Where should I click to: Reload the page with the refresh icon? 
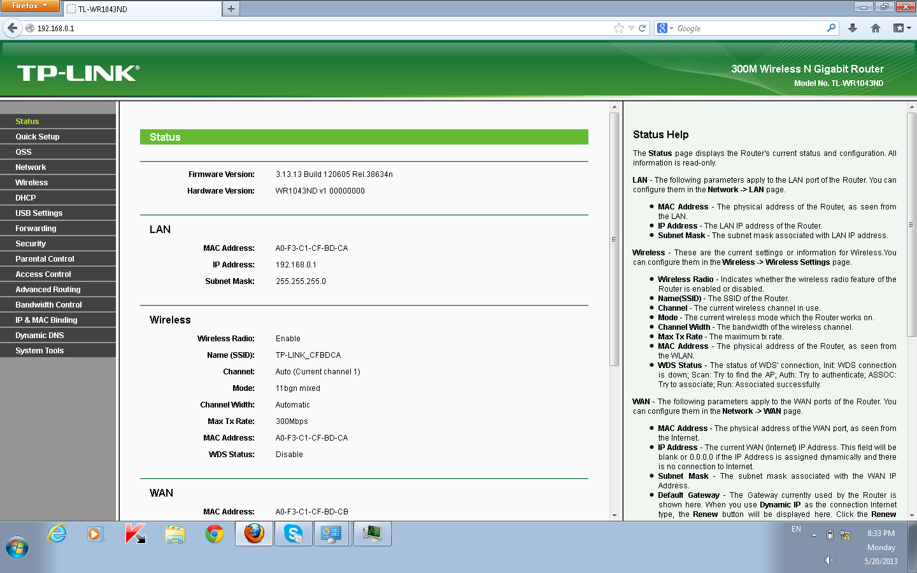click(x=643, y=28)
